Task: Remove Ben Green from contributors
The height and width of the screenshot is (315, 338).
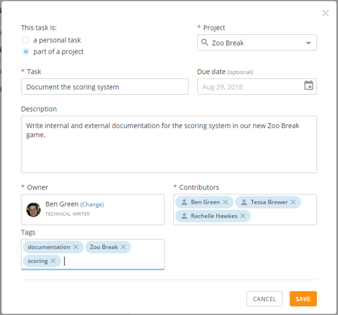Action: point(225,202)
